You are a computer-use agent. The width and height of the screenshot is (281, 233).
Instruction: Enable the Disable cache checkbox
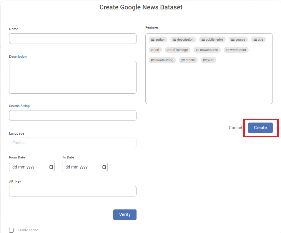click(11, 230)
